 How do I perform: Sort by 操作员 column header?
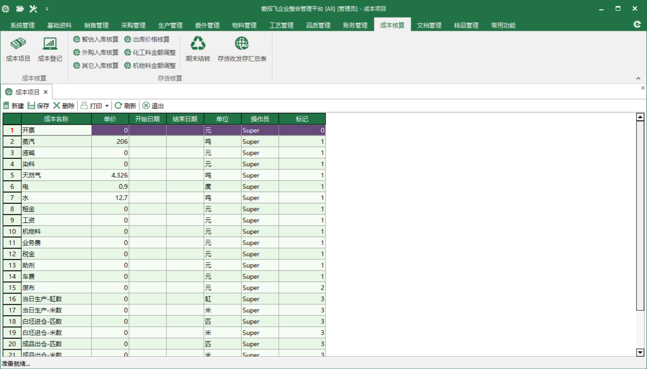coord(260,119)
